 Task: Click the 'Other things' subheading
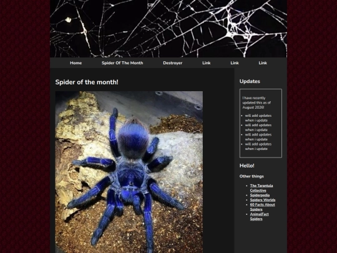(x=252, y=176)
